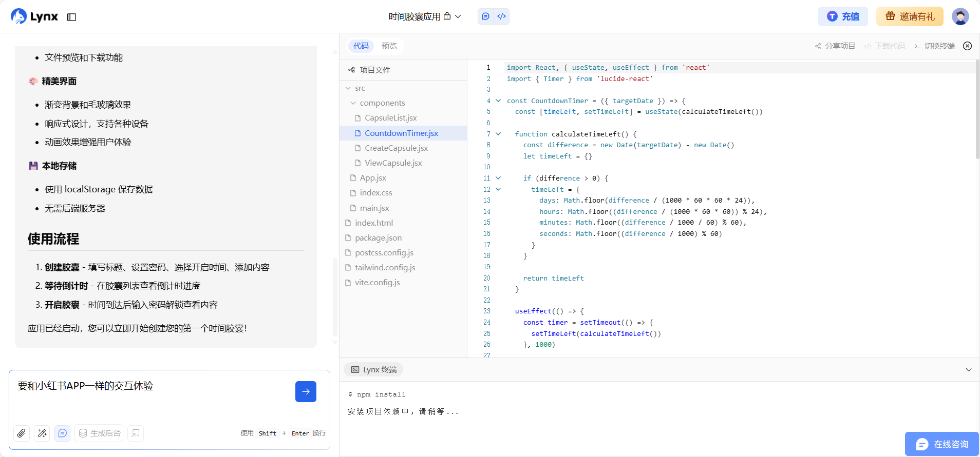Click the 'return timeLeft' code line
980x457 pixels.
pyautogui.click(x=553, y=278)
